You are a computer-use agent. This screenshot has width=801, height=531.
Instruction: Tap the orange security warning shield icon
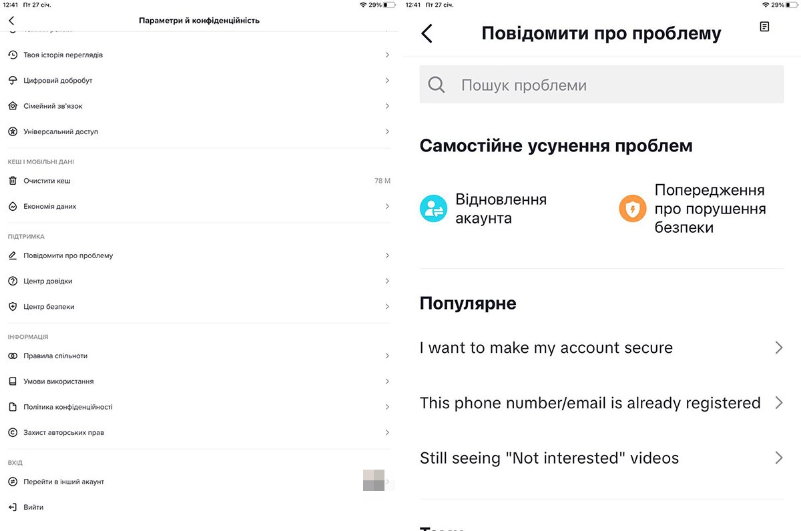[x=632, y=209]
